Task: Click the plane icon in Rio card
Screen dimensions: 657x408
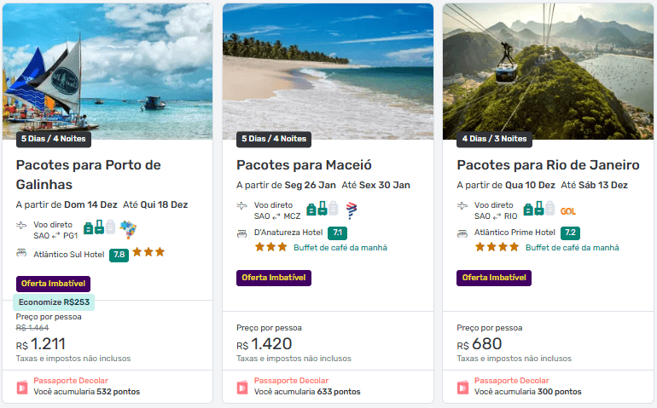Action: (462, 205)
